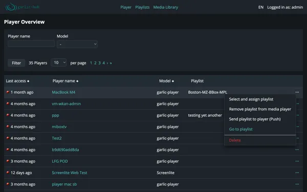This screenshot has width=307, height=192.
Task: Click the Screenlite model cell
Action: pyautogui.click(x=165, y=173)
